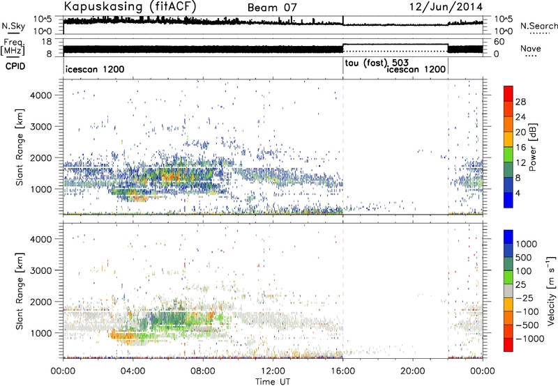Click the 'Velocity [m s-1]' color bar label
Screen dimensions: 558x386
point(550,291)
